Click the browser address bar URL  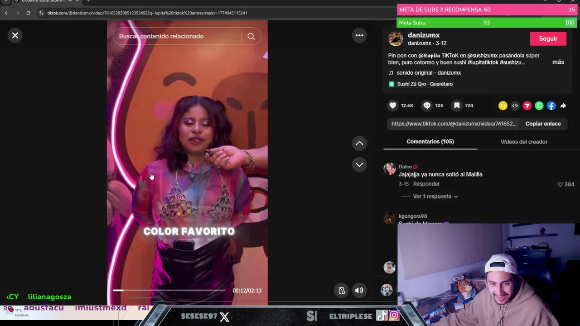point(147,13)
